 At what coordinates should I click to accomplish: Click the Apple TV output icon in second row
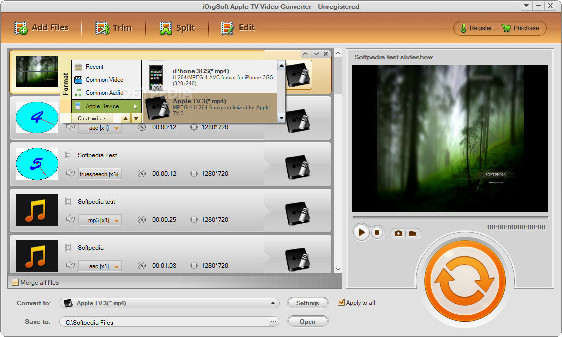point(298,121)
